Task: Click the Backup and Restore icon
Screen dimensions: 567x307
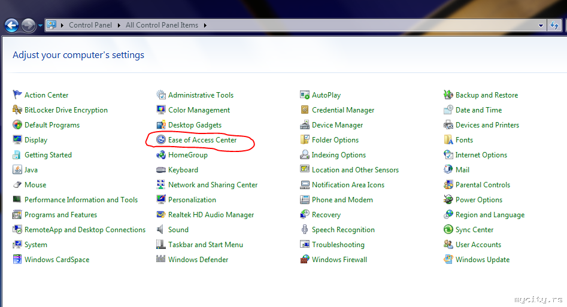Action: 448,95
